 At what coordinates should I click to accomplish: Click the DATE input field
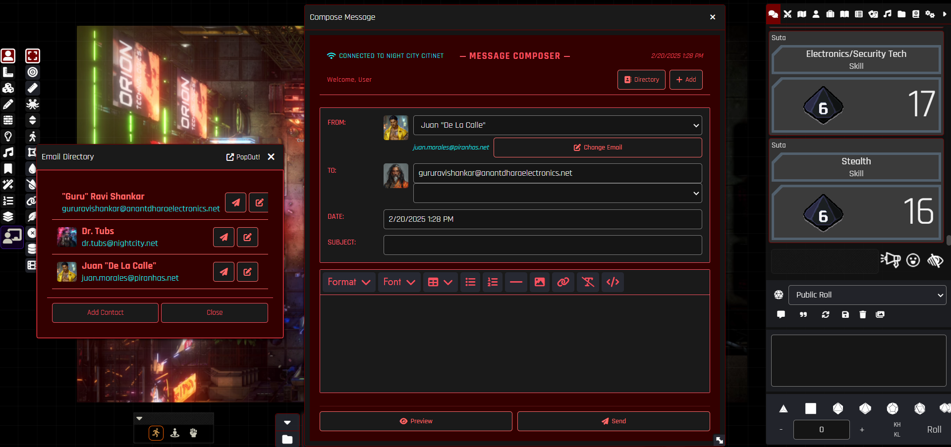(x=543, y=219)
